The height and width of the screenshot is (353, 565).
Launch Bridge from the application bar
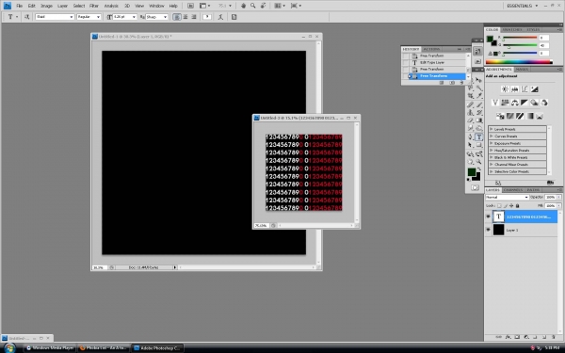(x=190, y=6)
